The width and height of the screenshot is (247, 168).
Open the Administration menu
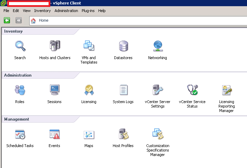[66, 11]
